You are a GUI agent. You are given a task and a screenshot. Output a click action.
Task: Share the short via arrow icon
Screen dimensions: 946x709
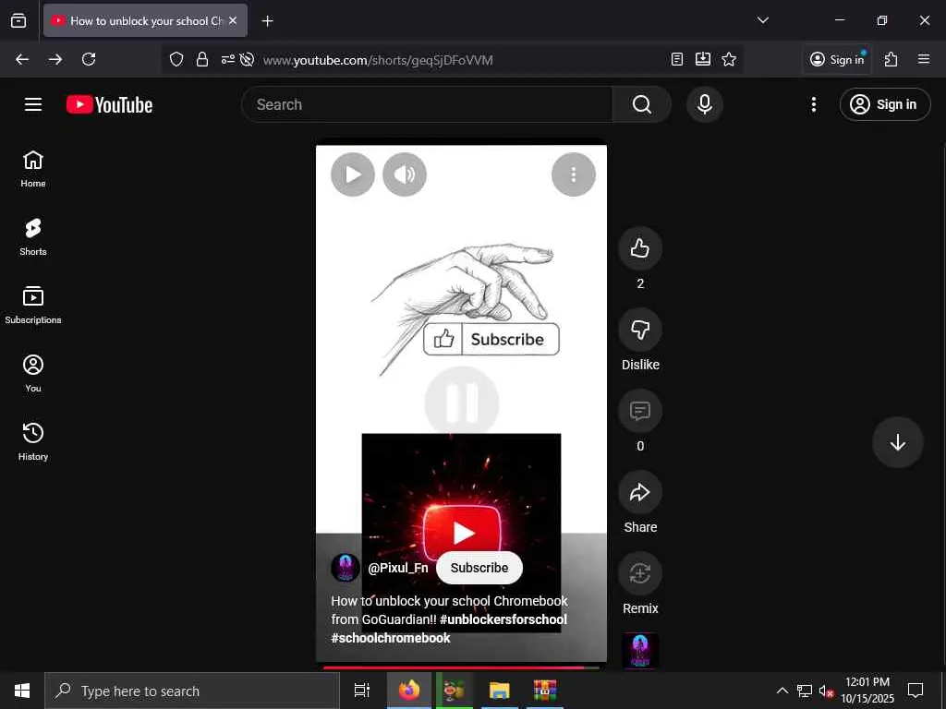click(640, 493)
